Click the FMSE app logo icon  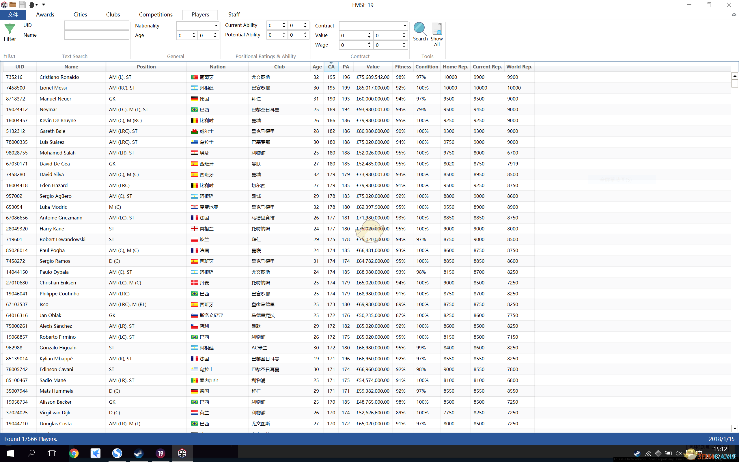click(4, 5)
